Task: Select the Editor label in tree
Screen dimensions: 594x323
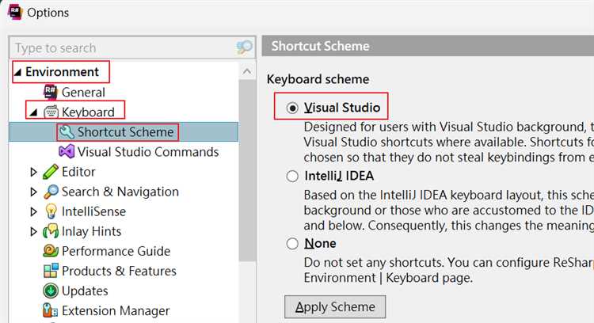Action: click(78, 172)
